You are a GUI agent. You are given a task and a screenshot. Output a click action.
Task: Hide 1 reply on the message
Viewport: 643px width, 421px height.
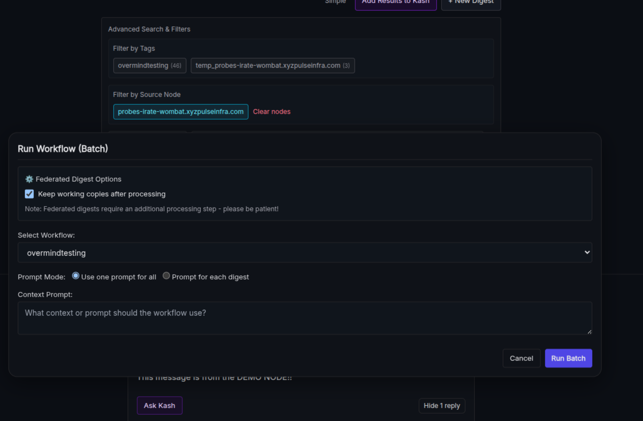tap(442, 406)
